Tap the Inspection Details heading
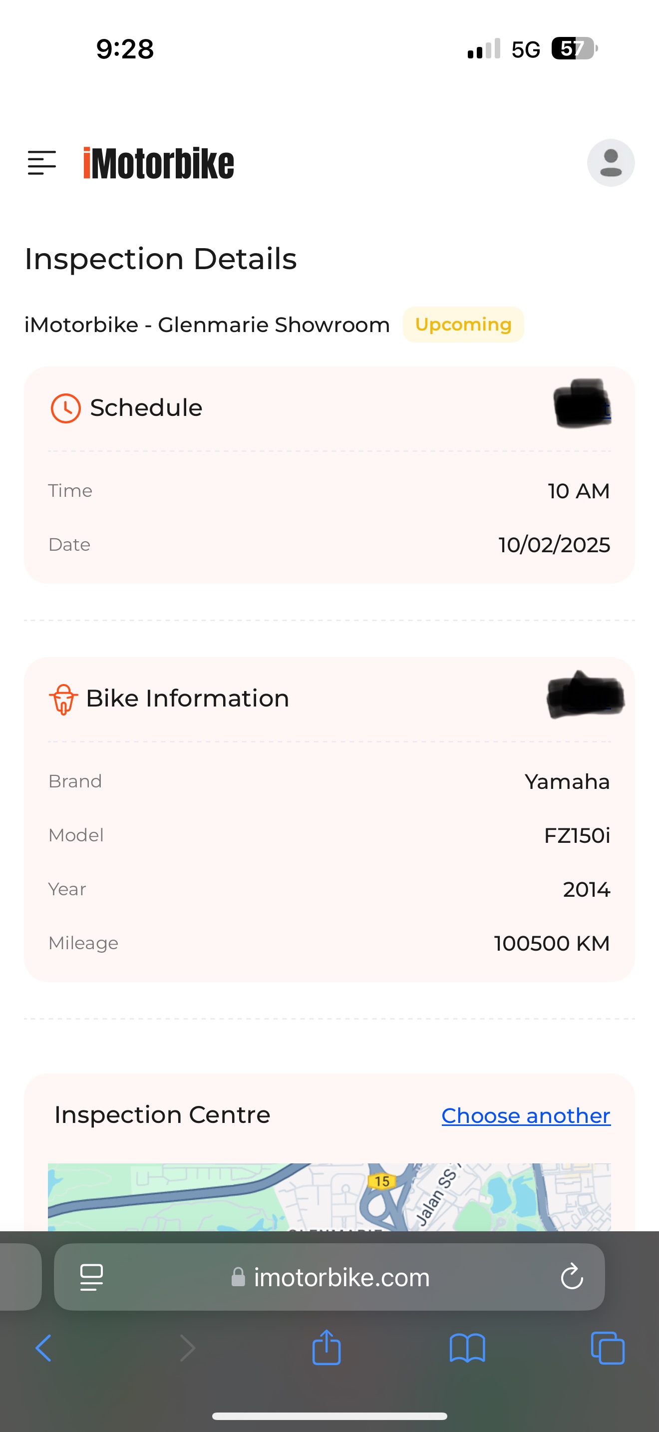Viewport: 659px width, 1432px height. (x=161, y=259)
